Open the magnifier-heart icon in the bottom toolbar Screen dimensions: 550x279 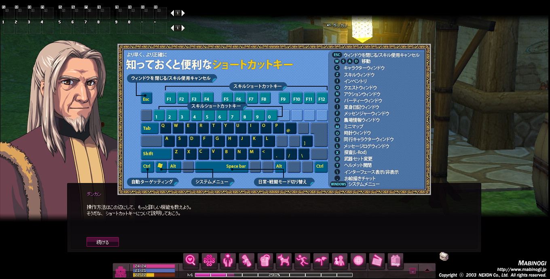pyautogui.click(x=191, y=260)
